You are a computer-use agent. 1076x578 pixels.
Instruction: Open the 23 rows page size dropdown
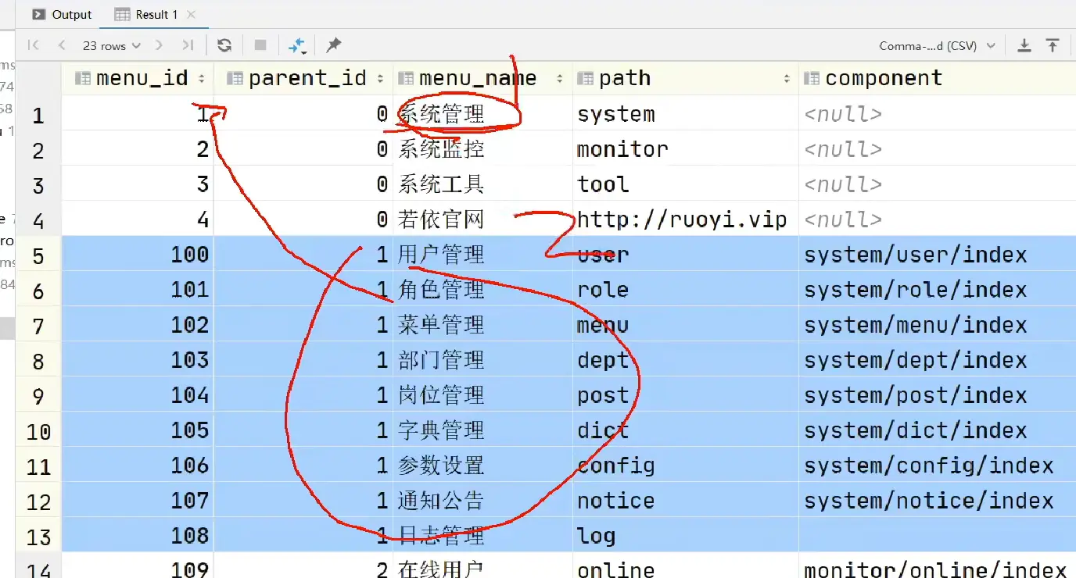pyautogui.click(x=111, y=45)
